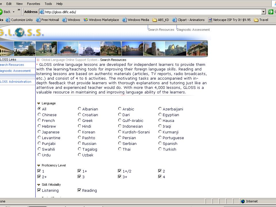The height and width of the screenshot is (207, 276).
Task: Select the All language radio button
Action: (x=39, y=109)
